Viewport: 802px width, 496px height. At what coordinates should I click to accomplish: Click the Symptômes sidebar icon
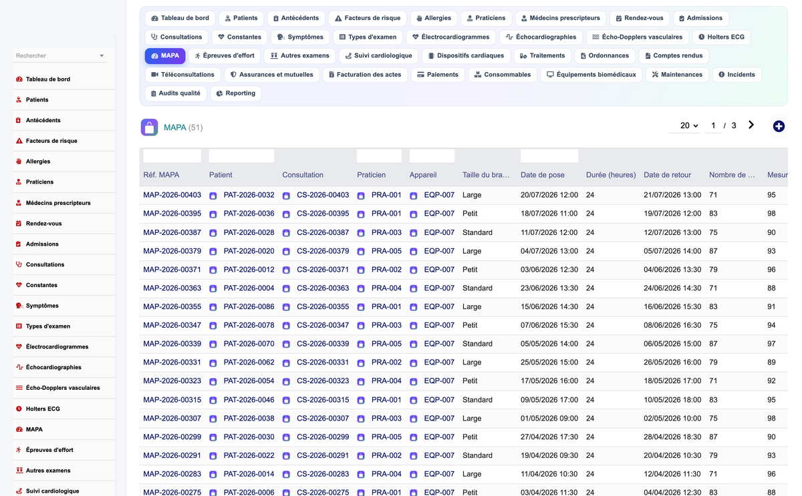tap(19, 306)
